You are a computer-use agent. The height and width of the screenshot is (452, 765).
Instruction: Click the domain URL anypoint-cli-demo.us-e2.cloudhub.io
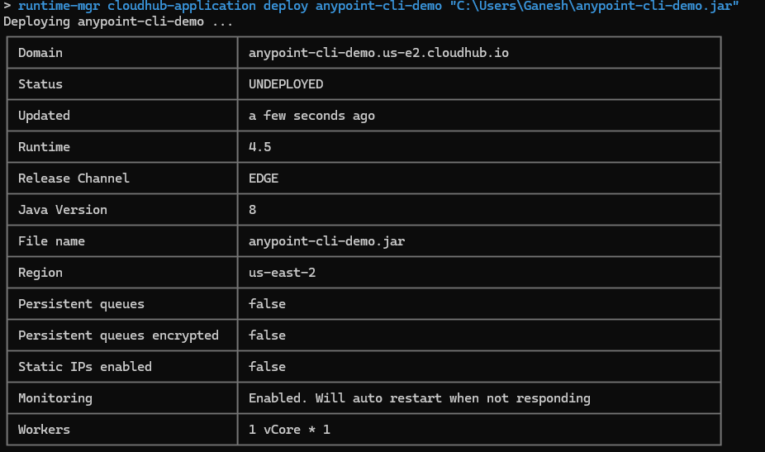(x=378, y=53)
